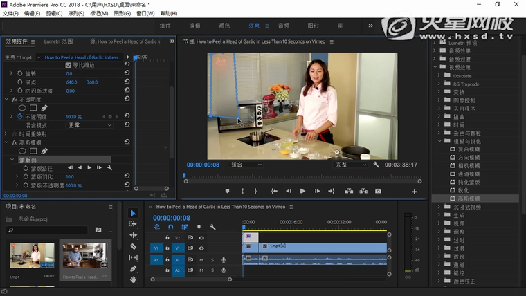This screenshot has width=526, height=296.
Task: Open the 混合模式 blend mode dropdown
Action: pos(89,125)
